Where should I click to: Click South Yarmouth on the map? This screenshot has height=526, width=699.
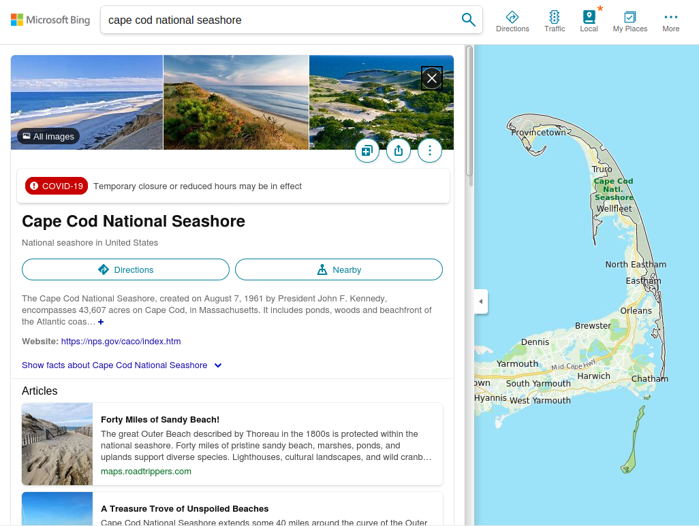(538, 384)
